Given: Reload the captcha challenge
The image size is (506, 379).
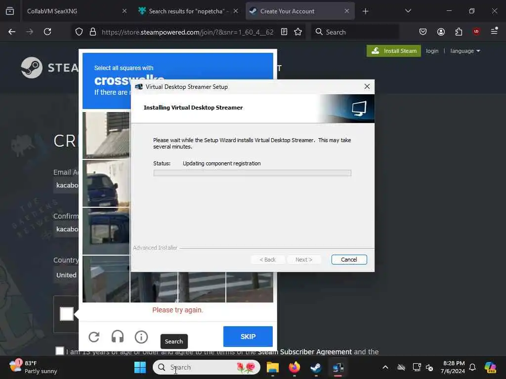Looking at the screenshot, I should pos(94,337).
